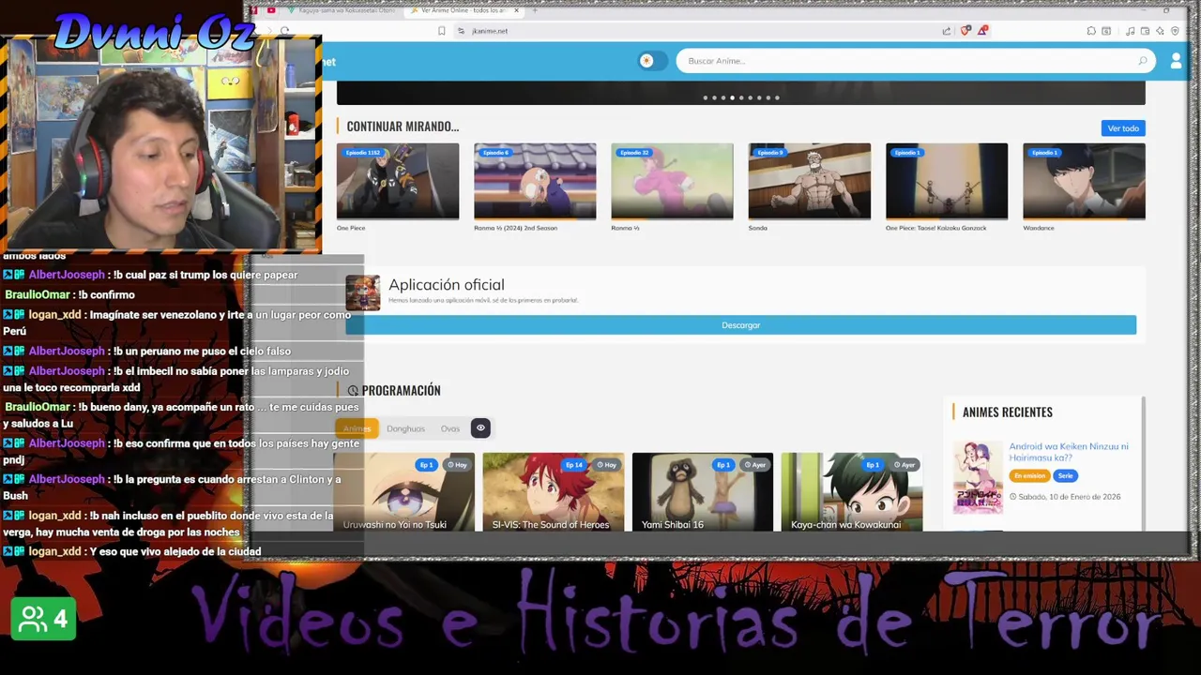Click the music note toolbar icon

point(1130,31)
